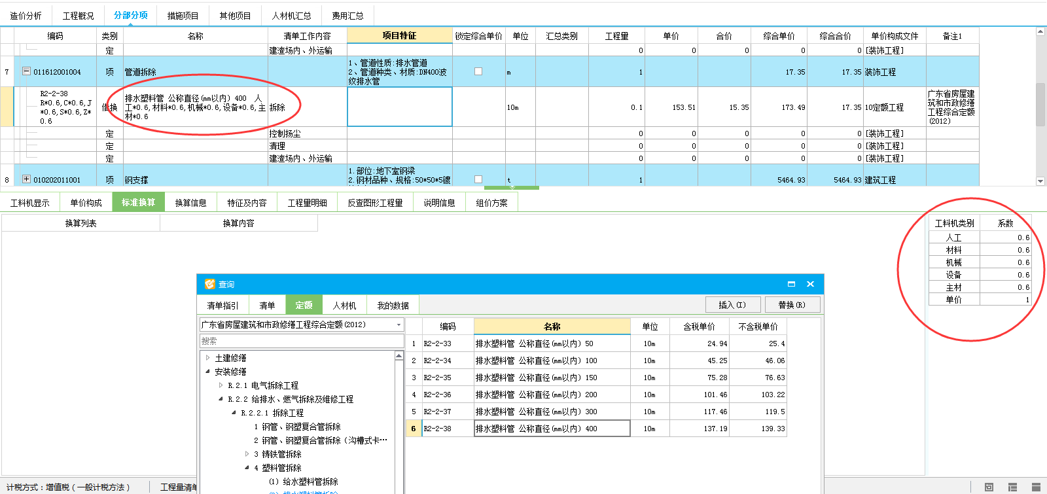1047x494 pixels.
Task: Click the 人工 coefficient value 0.6
Action: [1006, 238]
